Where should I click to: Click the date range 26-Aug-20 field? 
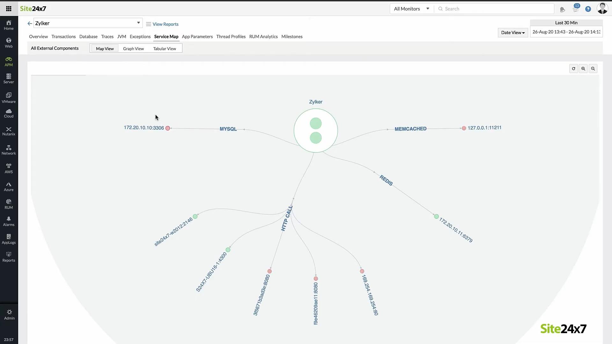[566, 32]
